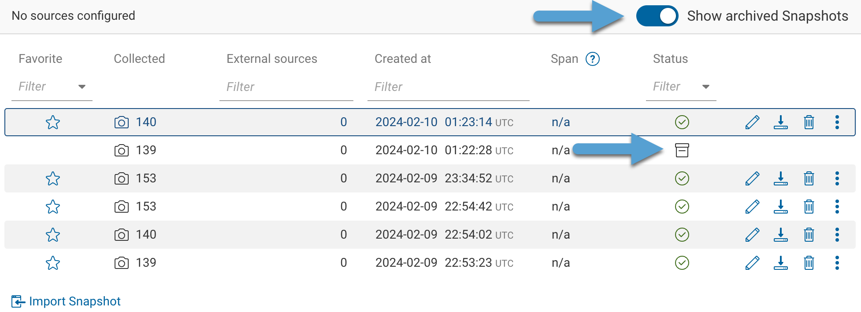
Task: Click the Span help question mark icon
Action: 592,59
